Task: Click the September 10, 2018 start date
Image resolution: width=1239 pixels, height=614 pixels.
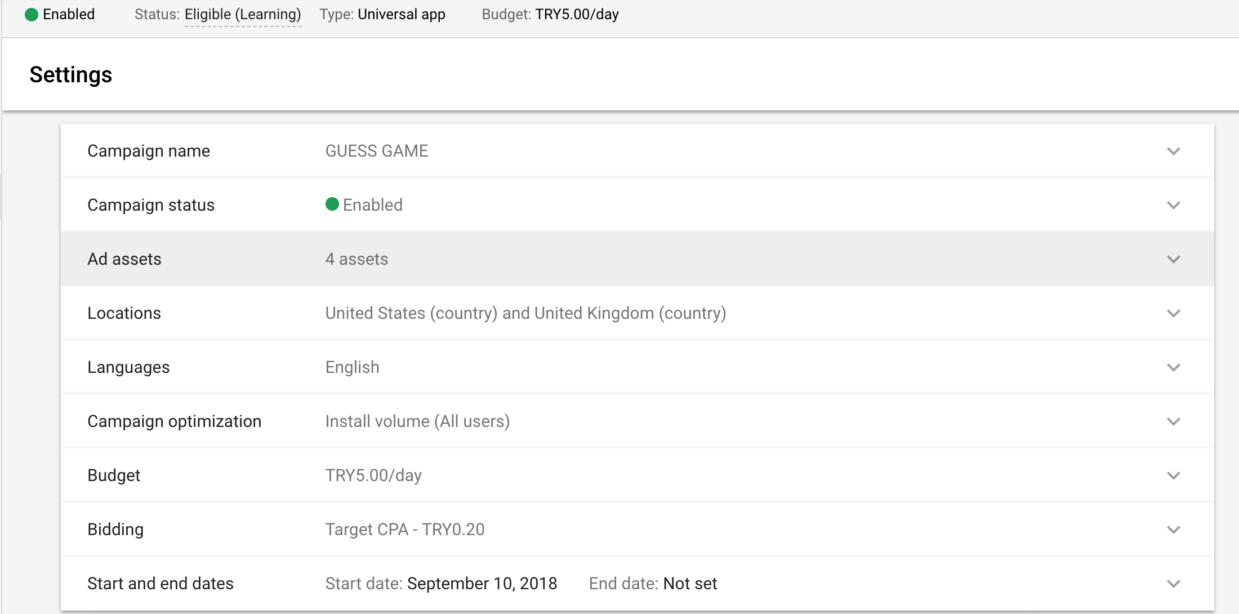Action: point(482,584)
